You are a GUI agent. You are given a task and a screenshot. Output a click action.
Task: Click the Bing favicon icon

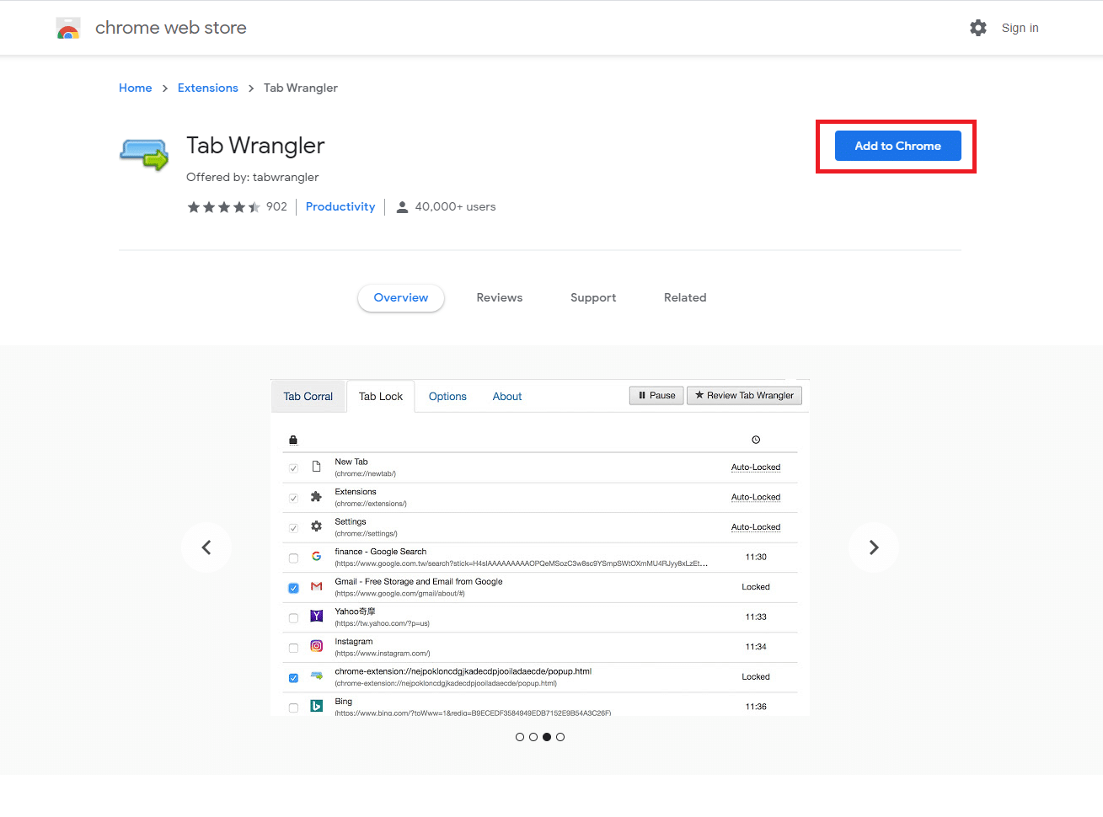click(x=317, y=706)
